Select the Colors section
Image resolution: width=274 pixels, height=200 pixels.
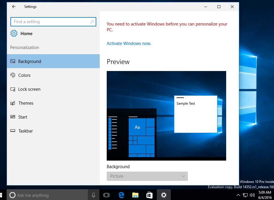[x=53, y=75]
